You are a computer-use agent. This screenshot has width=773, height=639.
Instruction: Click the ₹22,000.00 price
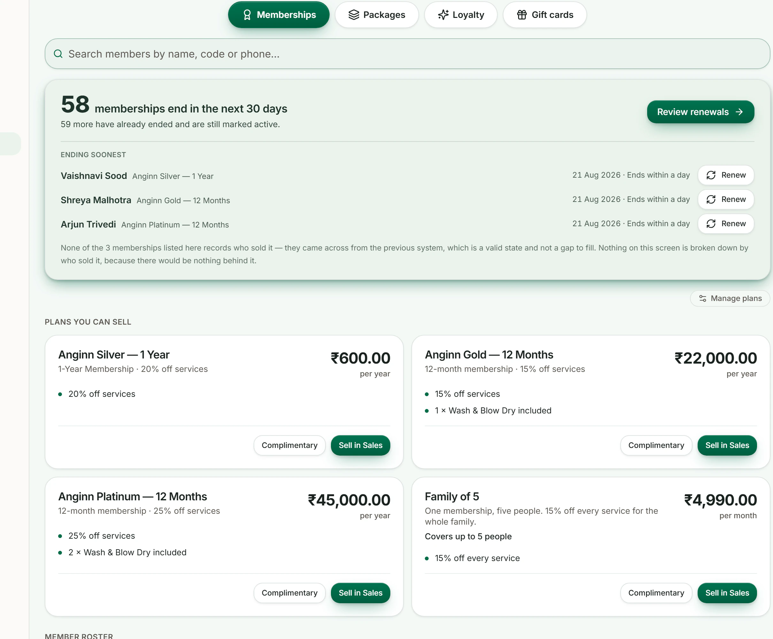[715, 358]
